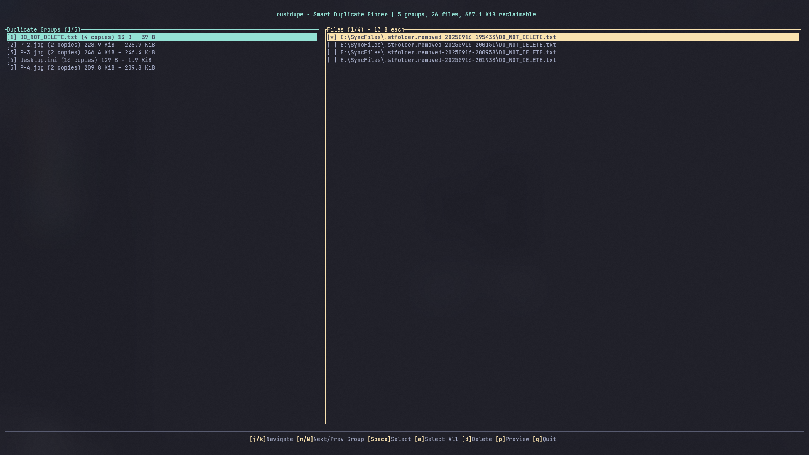The image size is (809, 455).
Task: Click the Files (1/4) panel title
Action: click(x=365, y=29)
